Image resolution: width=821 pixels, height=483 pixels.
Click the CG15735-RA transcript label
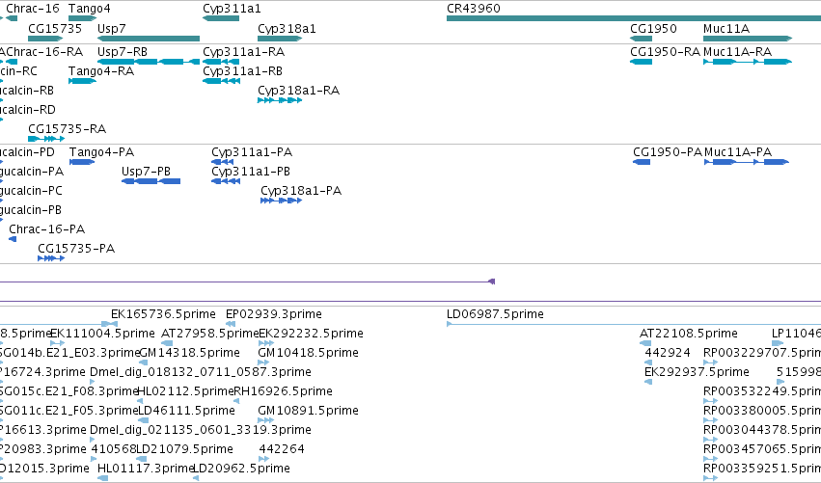click(x=67, y=129)
